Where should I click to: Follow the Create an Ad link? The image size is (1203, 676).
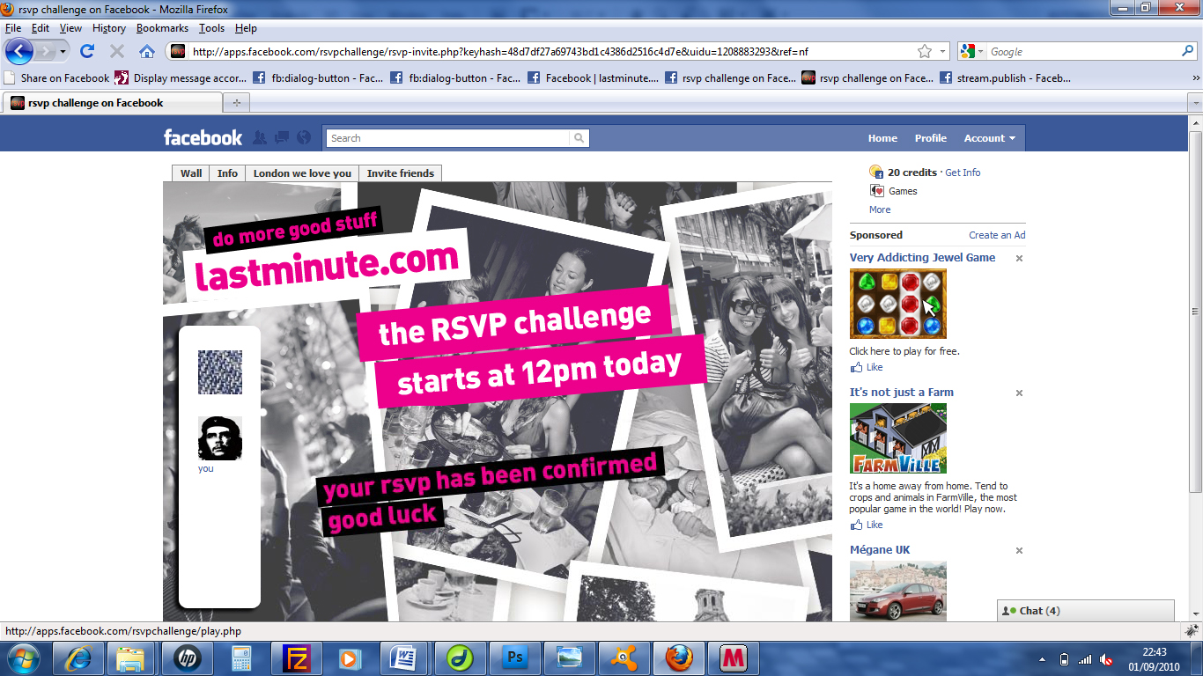(x=997, y=235)
